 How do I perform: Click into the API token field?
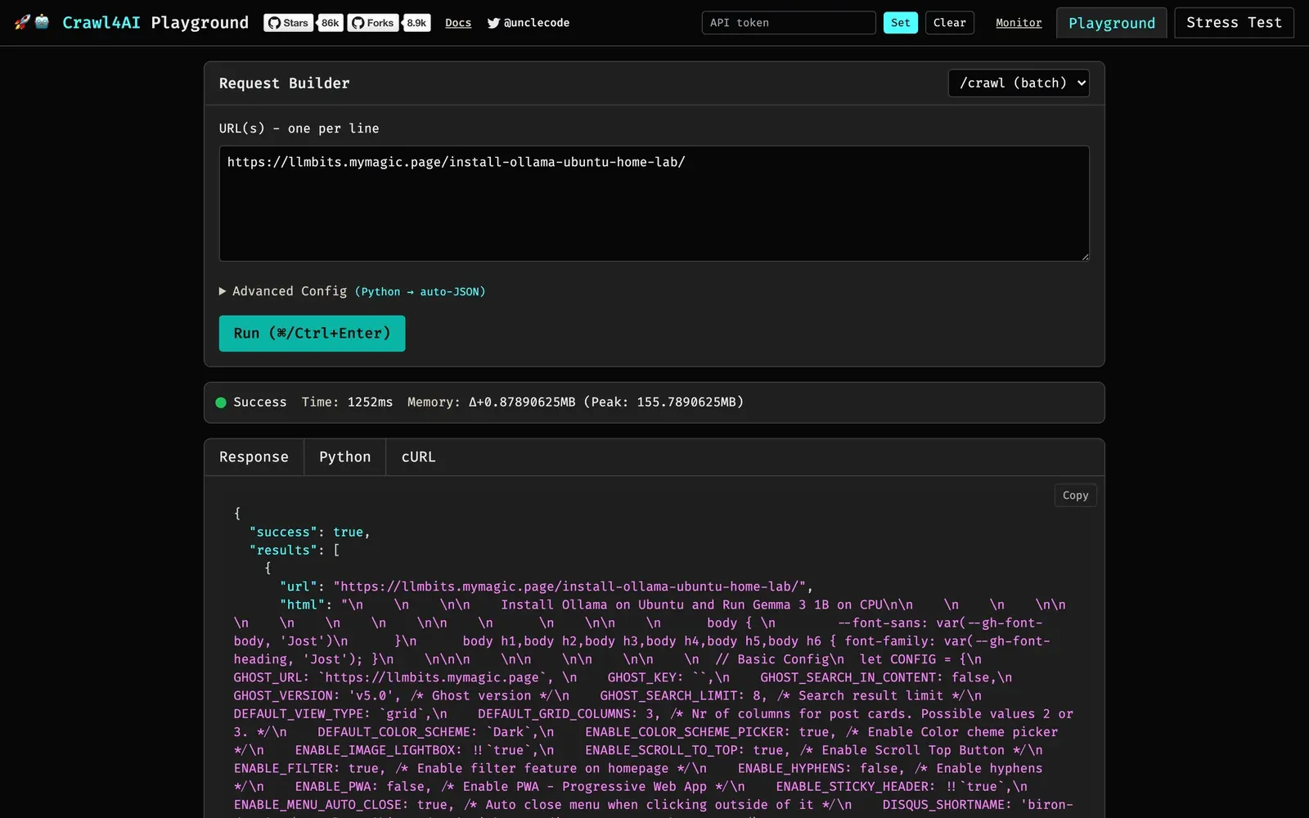789,23
